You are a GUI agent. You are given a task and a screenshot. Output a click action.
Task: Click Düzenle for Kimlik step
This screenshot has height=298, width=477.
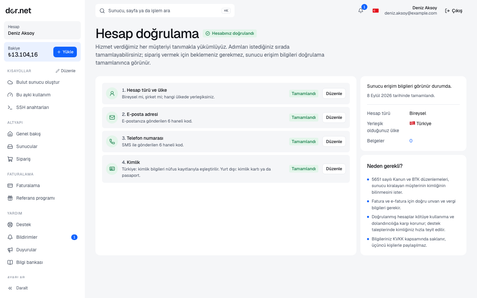click(334, 169)
